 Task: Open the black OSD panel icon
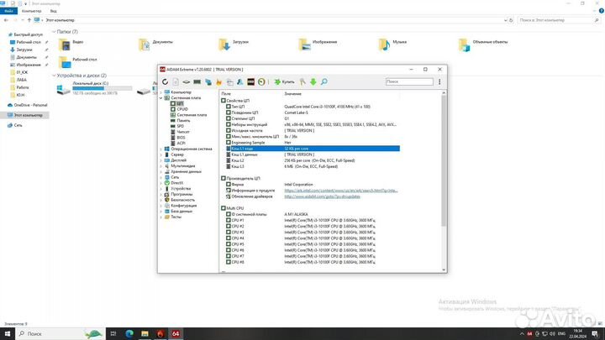250,81
